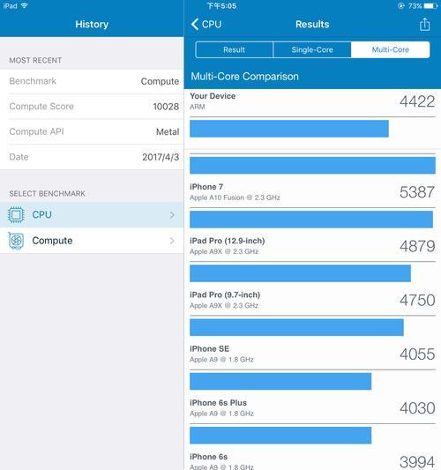Tap the Compute Score row showing 10028
Viewport: 441px width, 470px height.
92,107
